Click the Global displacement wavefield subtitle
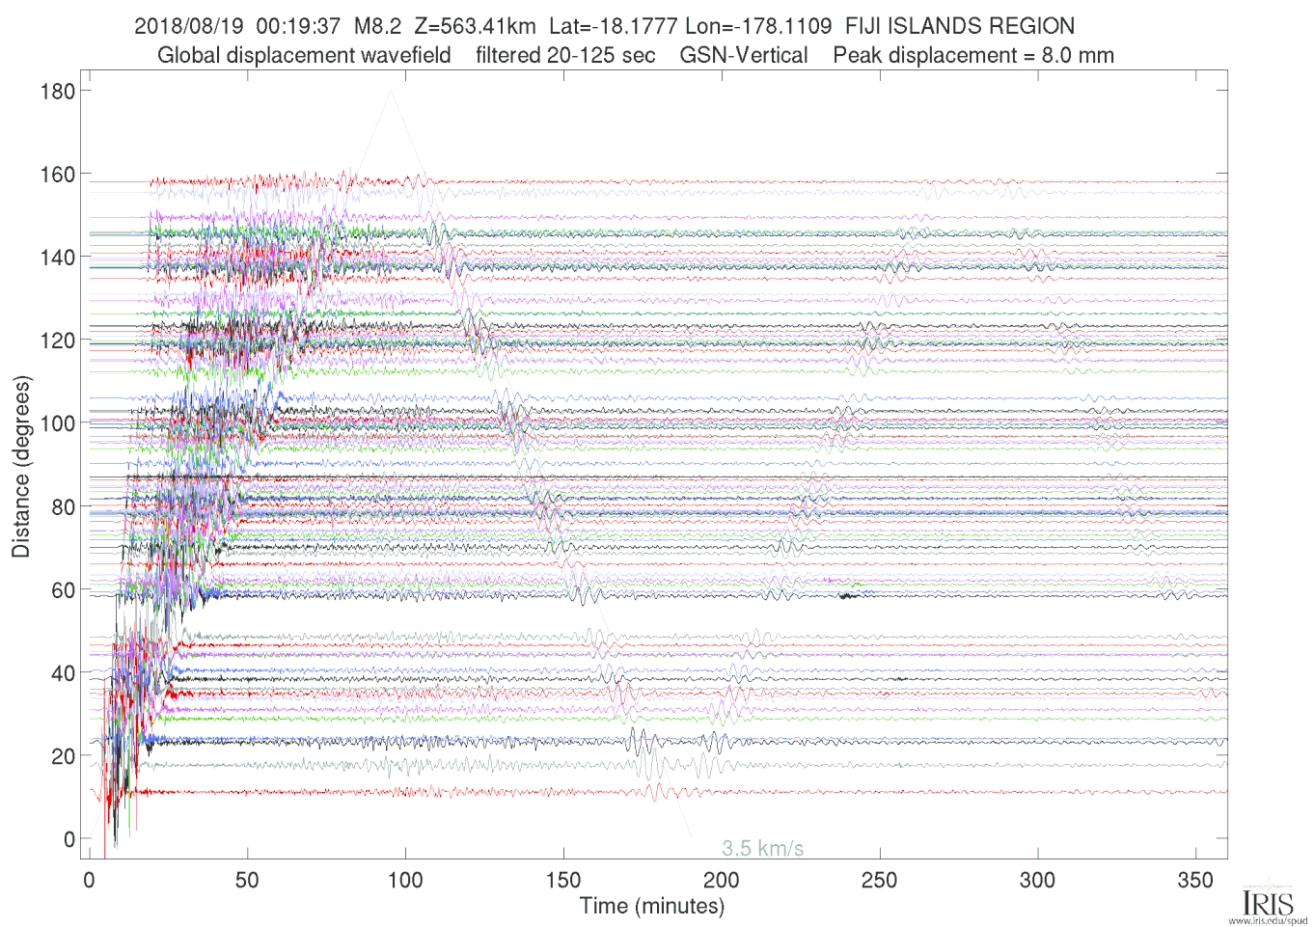The height and width of the screenshot is (927, 1314). (304, 55)
